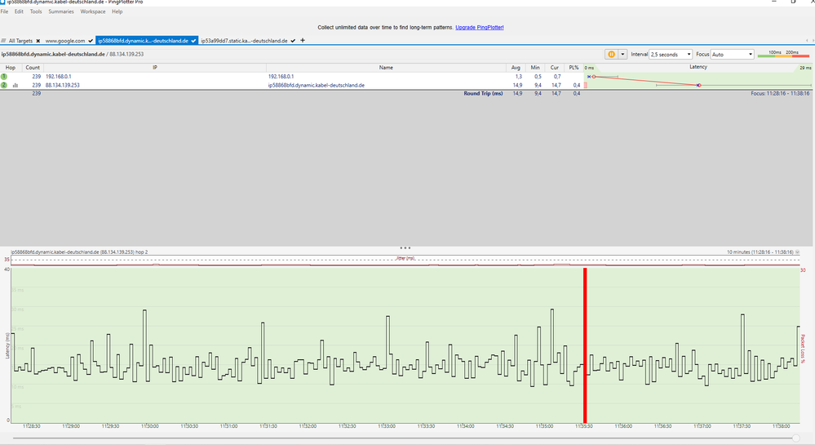This screenshot has height=445, width=815.
Task: Click the 100ms 200ms latency color scale
Action: coord(783,54)
